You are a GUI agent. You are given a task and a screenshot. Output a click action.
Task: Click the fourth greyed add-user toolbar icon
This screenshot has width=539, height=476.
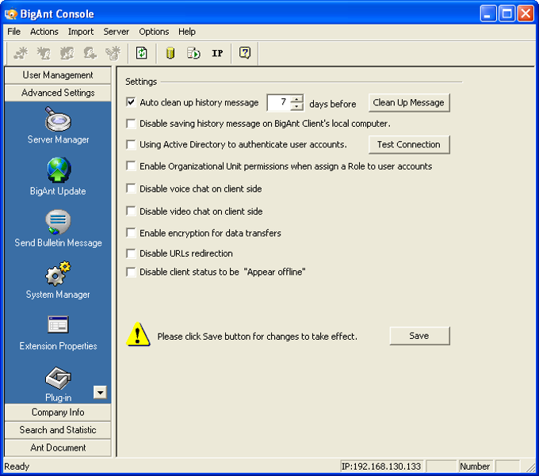90,53
